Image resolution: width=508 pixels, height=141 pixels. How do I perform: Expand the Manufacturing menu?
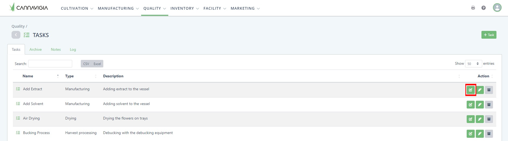click(x=118, y=8)
